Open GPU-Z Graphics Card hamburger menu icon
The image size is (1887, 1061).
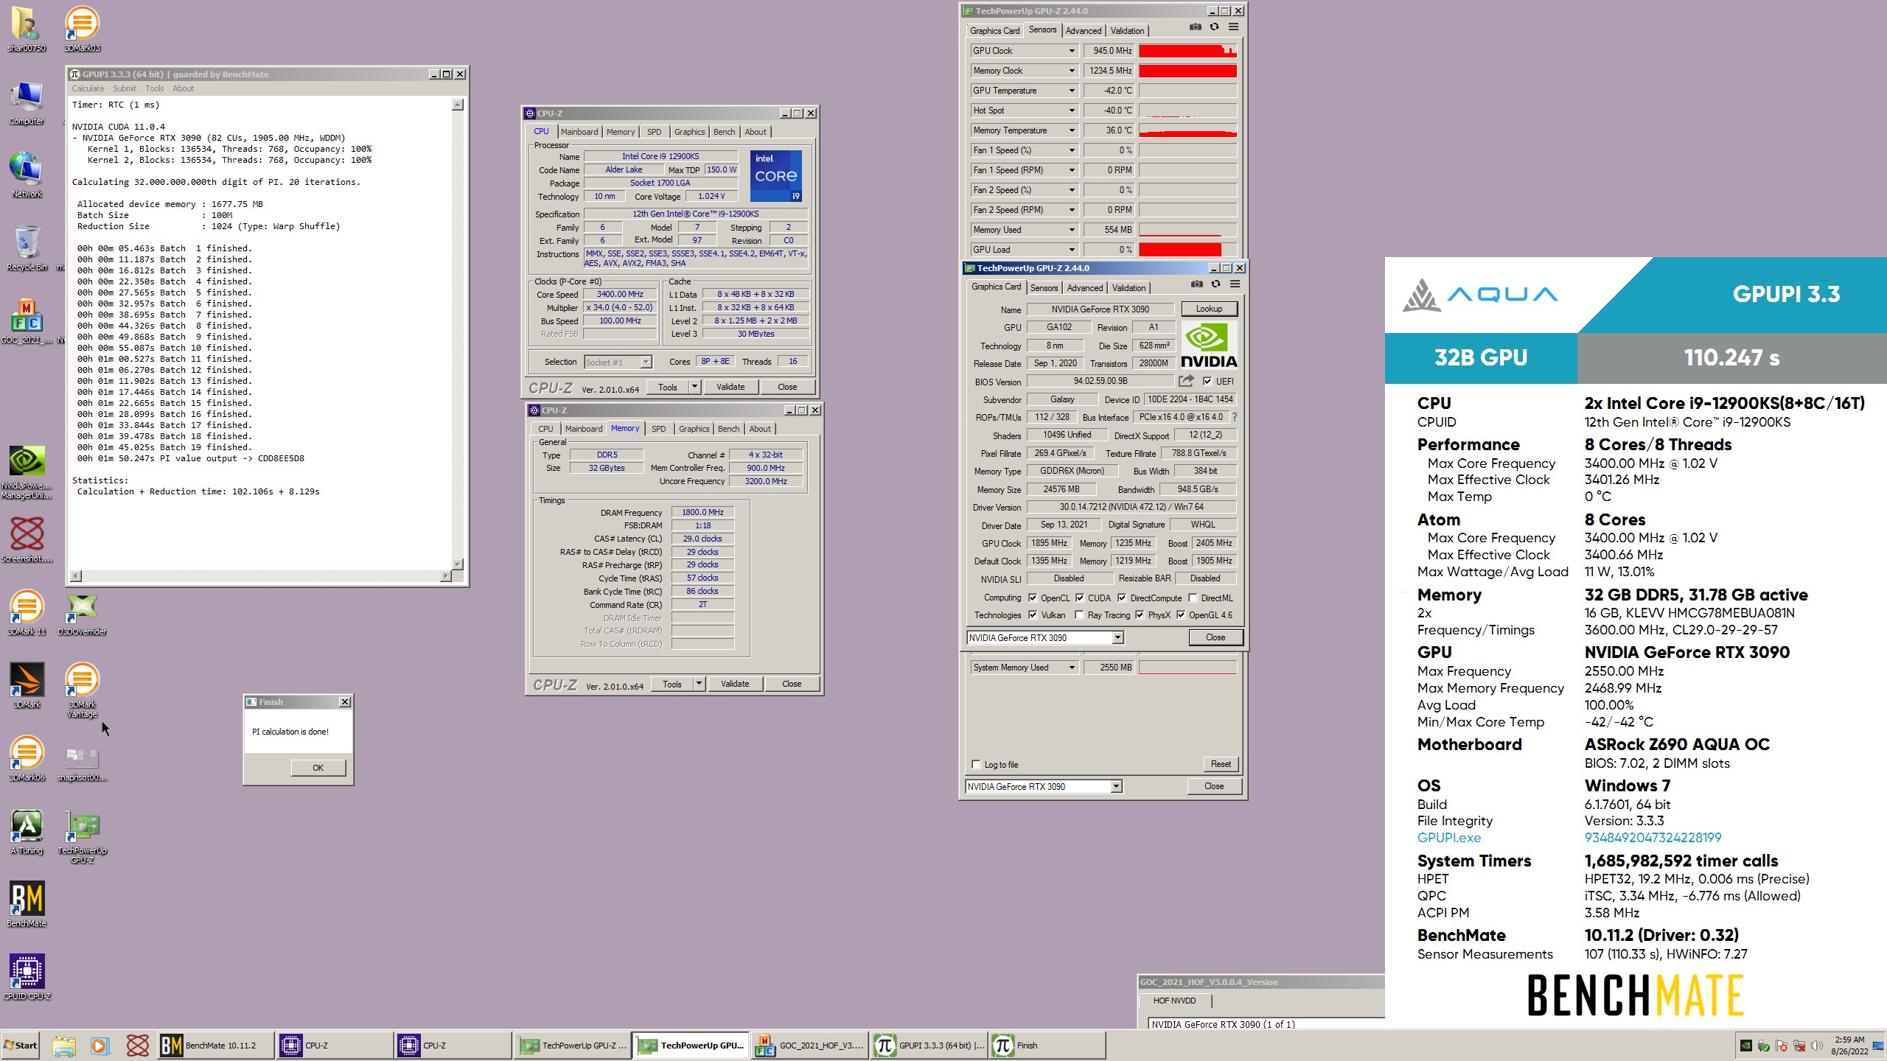[x=1235, y=284]
